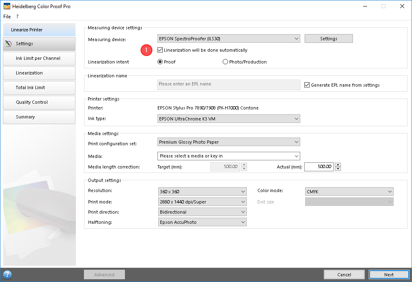Expand the Resolution dropdown

202,192
